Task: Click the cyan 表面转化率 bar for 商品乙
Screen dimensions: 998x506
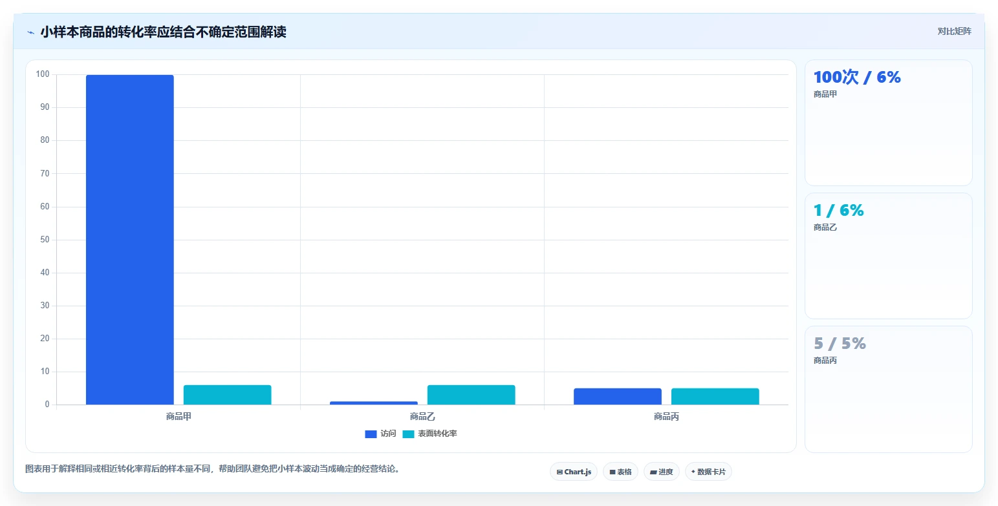Action: point(472,395)
